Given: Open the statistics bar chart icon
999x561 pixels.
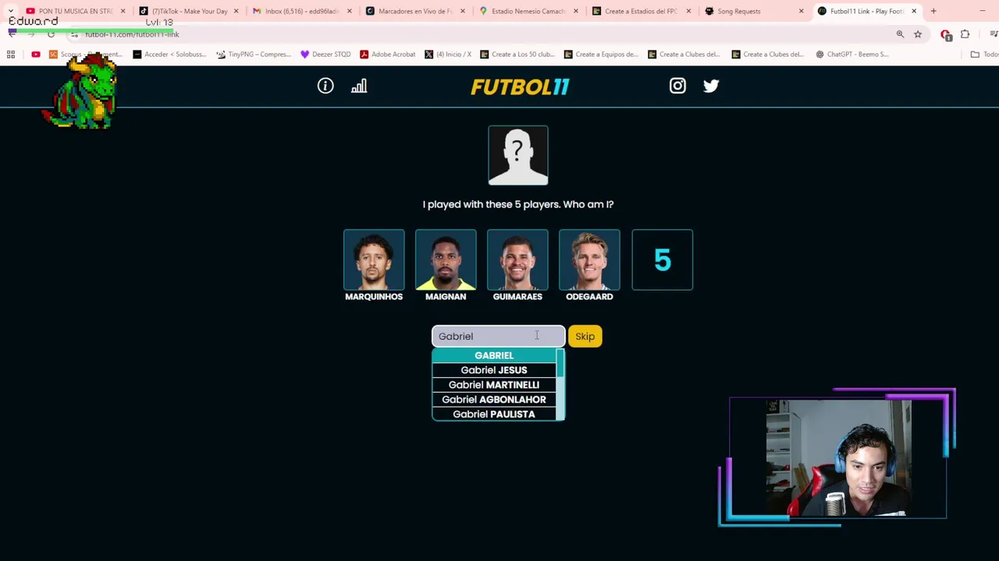Looking at the screenshot, I should (359, 86).
